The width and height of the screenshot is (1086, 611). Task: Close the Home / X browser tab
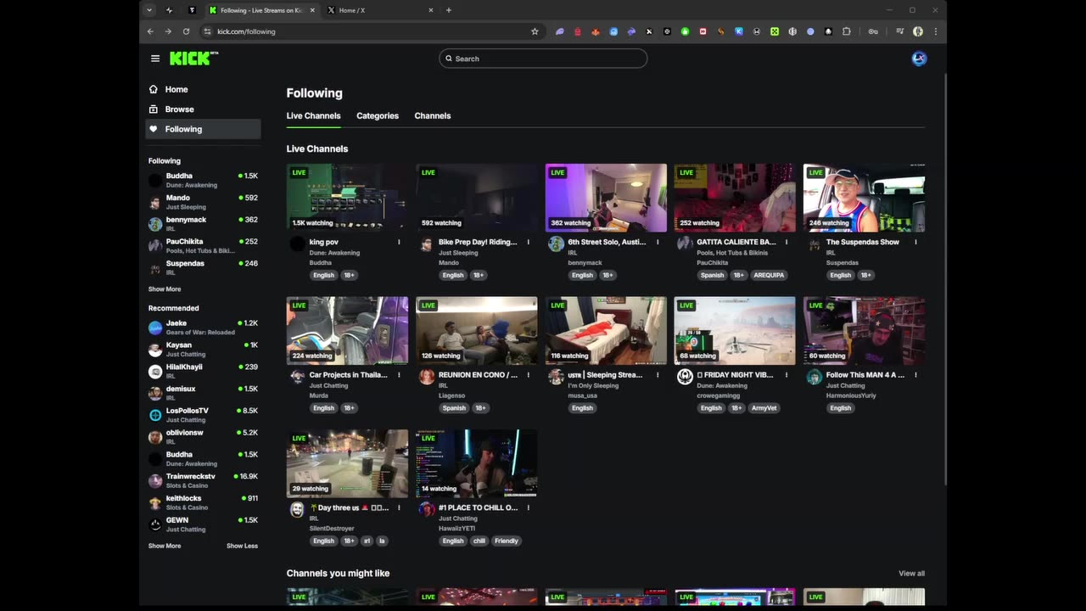[x=431, y=10]
